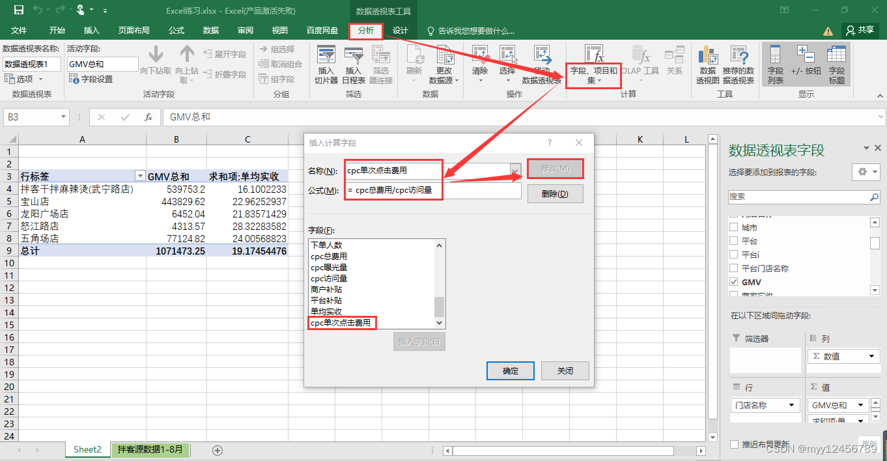Click the OK (确定) button in the dialog
The image size is (887, 461).
(511, 370)
